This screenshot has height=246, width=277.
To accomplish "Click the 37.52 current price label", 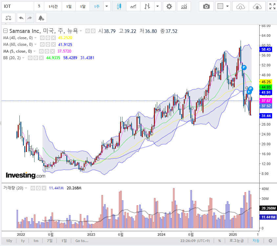I will click(x=266, y=106).
